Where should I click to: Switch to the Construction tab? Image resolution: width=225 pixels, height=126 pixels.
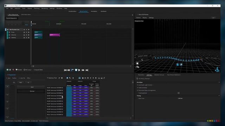pyautogui.click(x=72, y=11)
